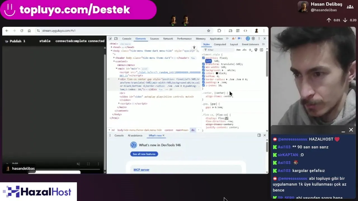Toggle the :hov element state button
Image resolution: width=358 pixels, height=201 pixels.
[x=238, y=50]
